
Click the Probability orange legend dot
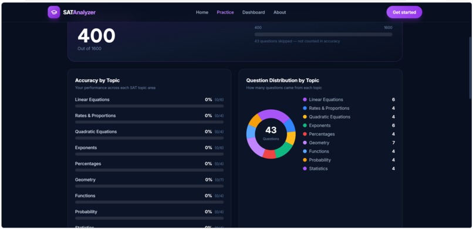point(305,160)
